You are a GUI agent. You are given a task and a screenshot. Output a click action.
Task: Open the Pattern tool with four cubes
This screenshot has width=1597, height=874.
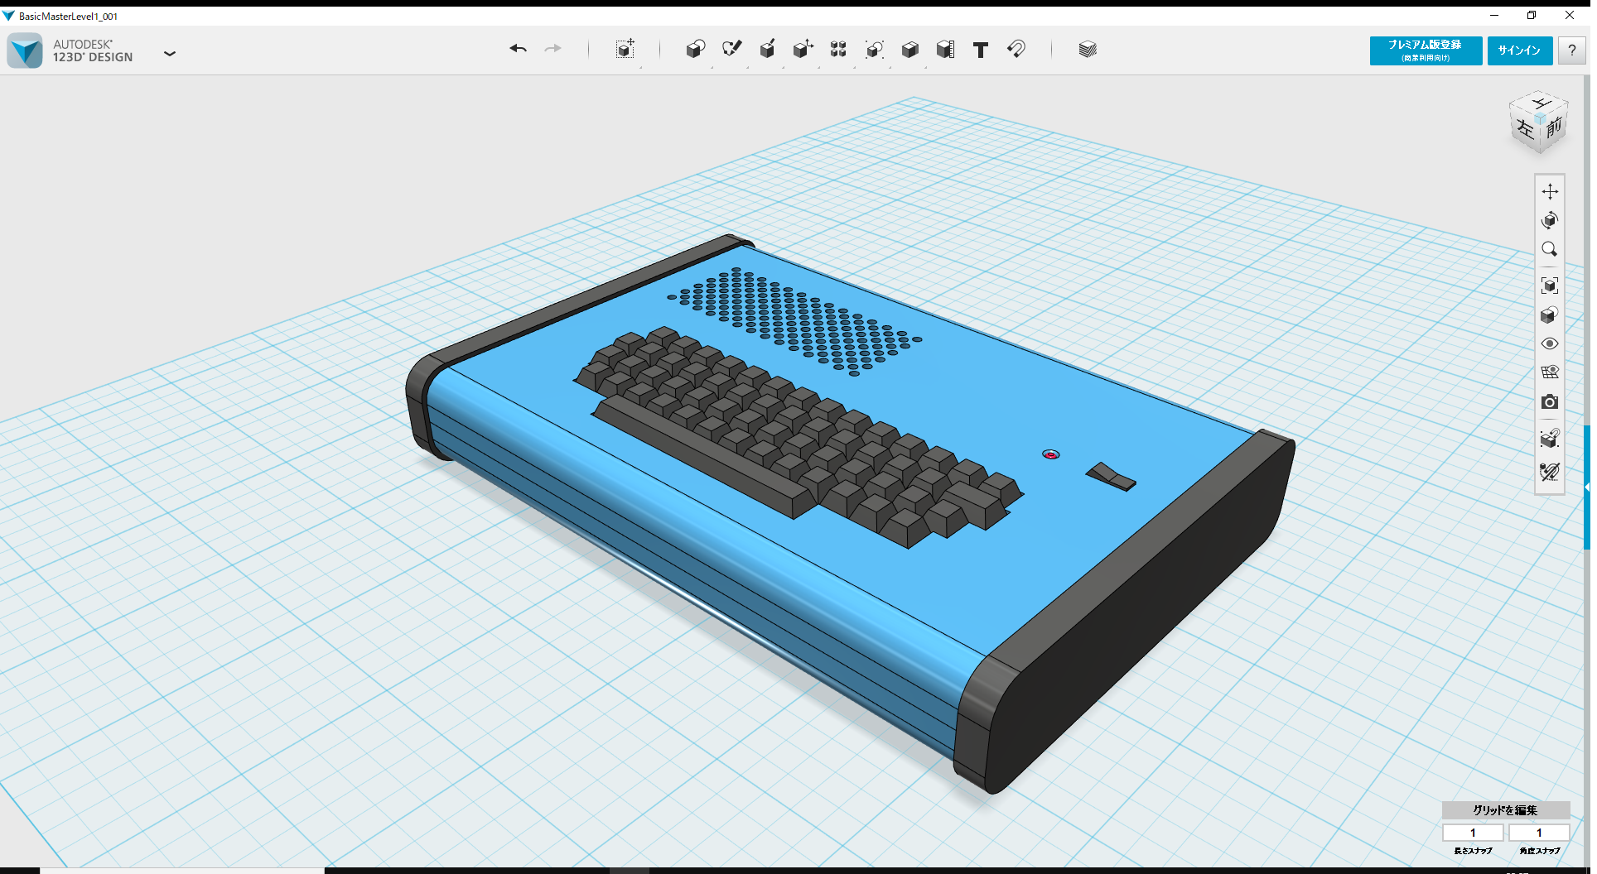(x=838, y=50)
